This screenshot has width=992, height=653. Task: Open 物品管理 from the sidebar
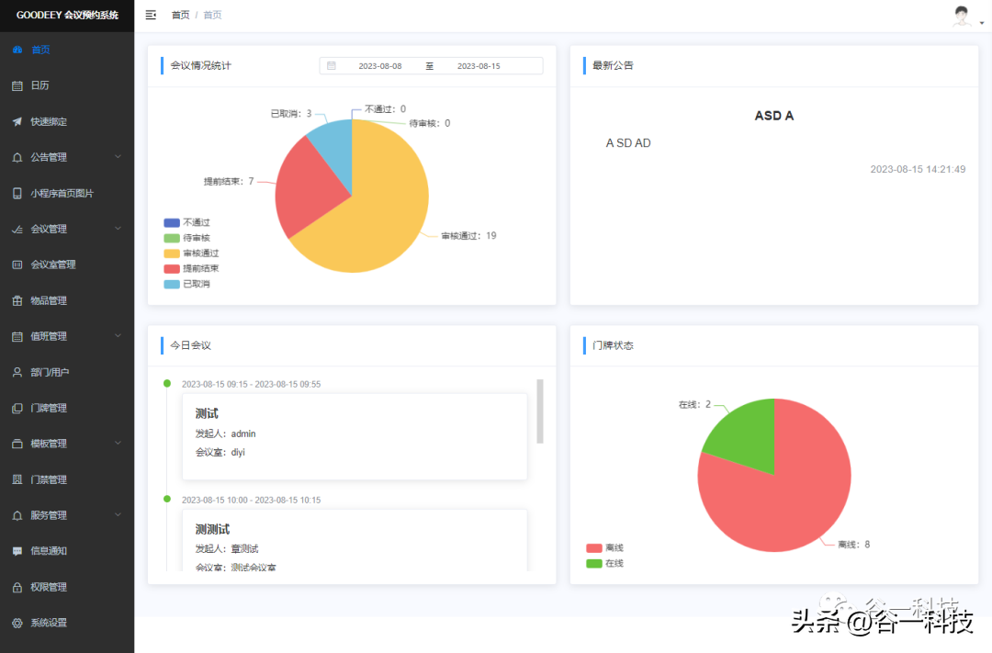pos(49,300)
